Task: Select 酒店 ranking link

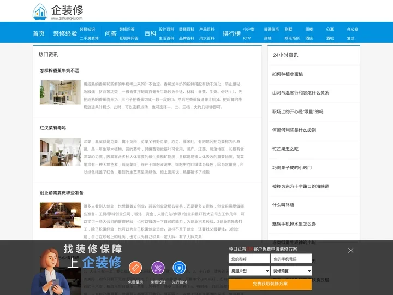Action: (309, 38)
